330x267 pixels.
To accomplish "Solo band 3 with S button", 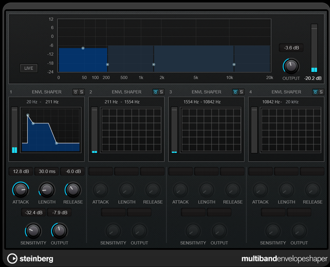I will pyautogui.click(x=241, y=92).
